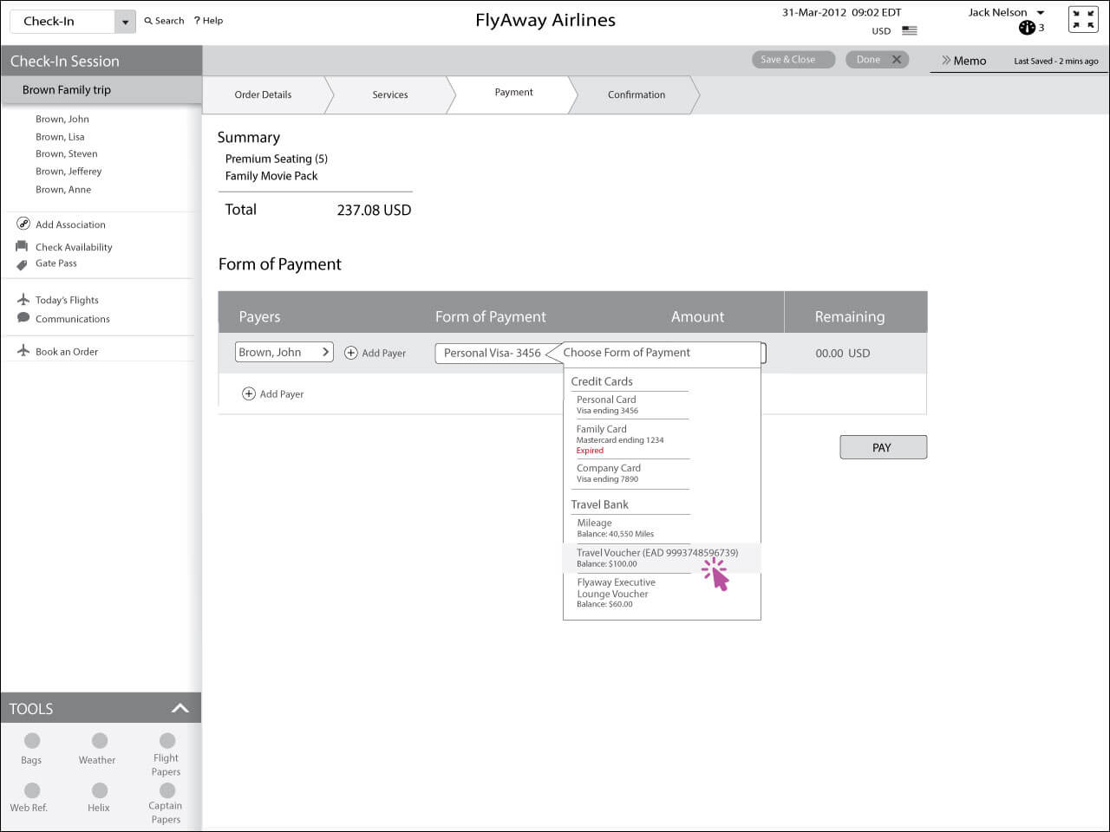Screen dimensions: 1110x832
Task: Switch to the Order Details tab
Action: tap(263, 94)
